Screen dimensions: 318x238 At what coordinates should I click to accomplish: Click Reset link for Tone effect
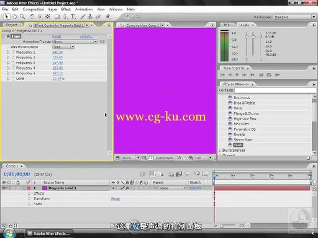57,37
